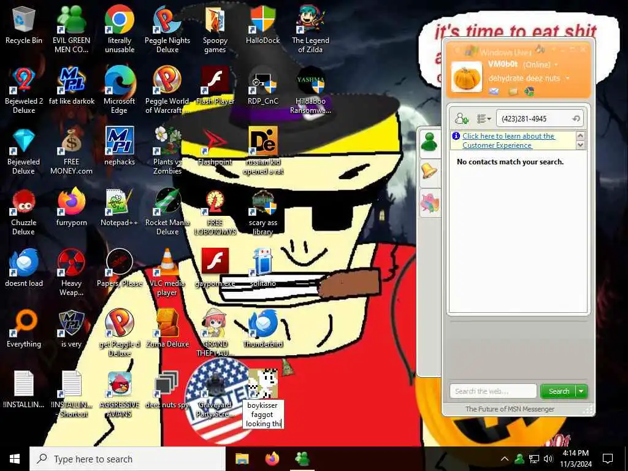Image resolution: width=628 pixels, height=471 pixels.
Task: Clear the contact search with the arrow icon
Action: pos(576,118)
